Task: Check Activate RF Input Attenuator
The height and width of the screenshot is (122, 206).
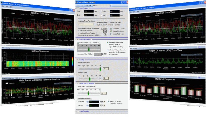Action: tap(107, 50)
